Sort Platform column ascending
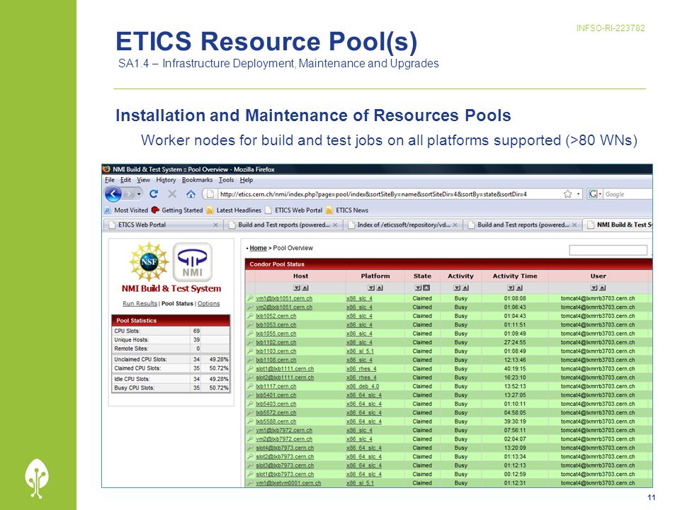Image resolution: width=680 pixels, height=510 pixels. click(380, 288)
